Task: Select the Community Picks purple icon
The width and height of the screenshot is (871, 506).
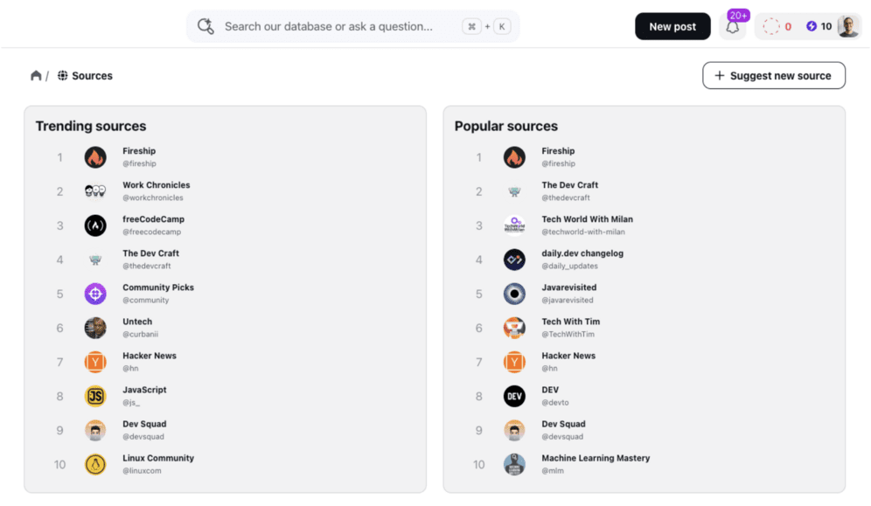Action: point(95,294)
